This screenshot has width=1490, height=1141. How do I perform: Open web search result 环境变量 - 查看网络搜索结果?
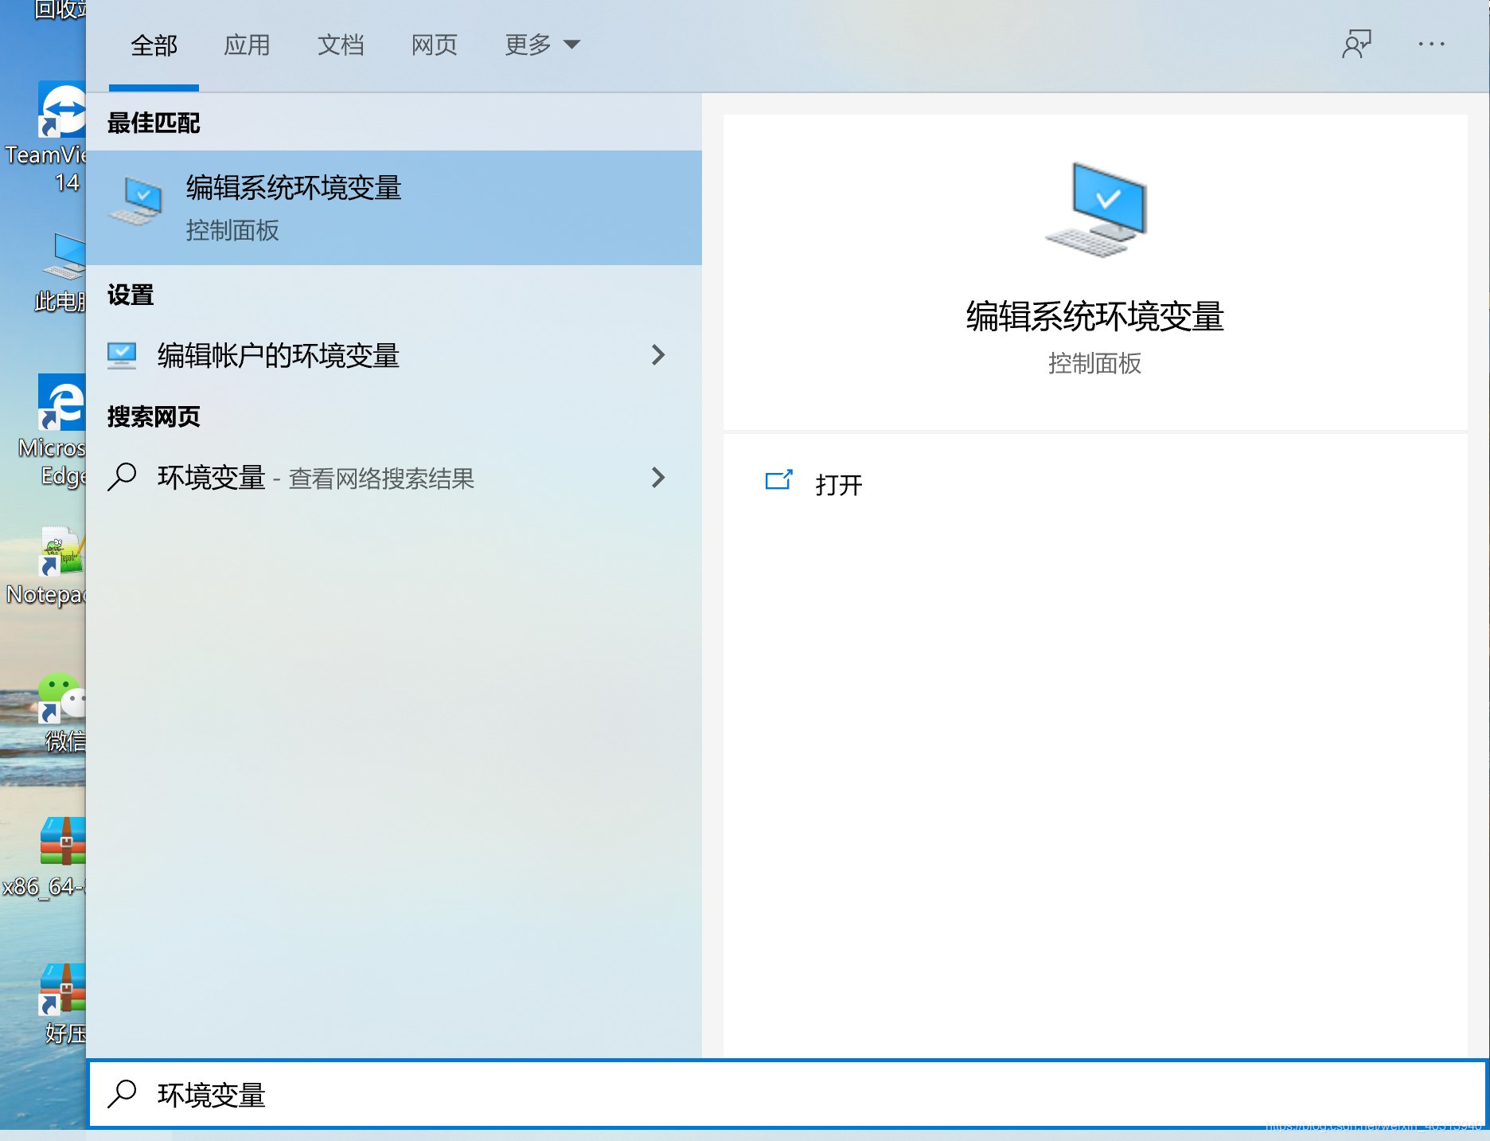click(394, 478)
